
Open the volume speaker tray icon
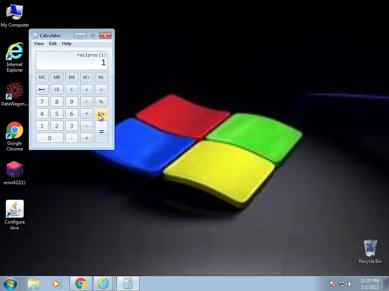pos(350,284)
